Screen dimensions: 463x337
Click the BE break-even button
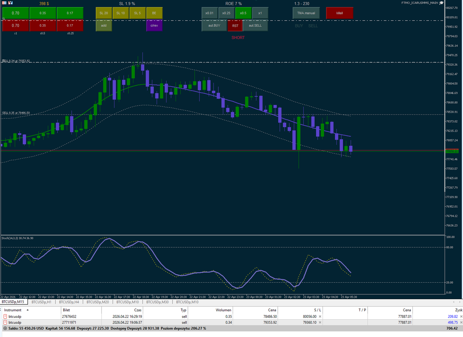click(x=154, y=13)
